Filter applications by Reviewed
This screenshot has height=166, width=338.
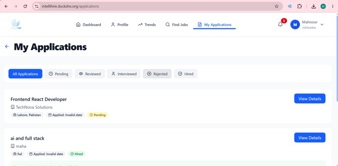pyautogui.click(x=90, y=74)
